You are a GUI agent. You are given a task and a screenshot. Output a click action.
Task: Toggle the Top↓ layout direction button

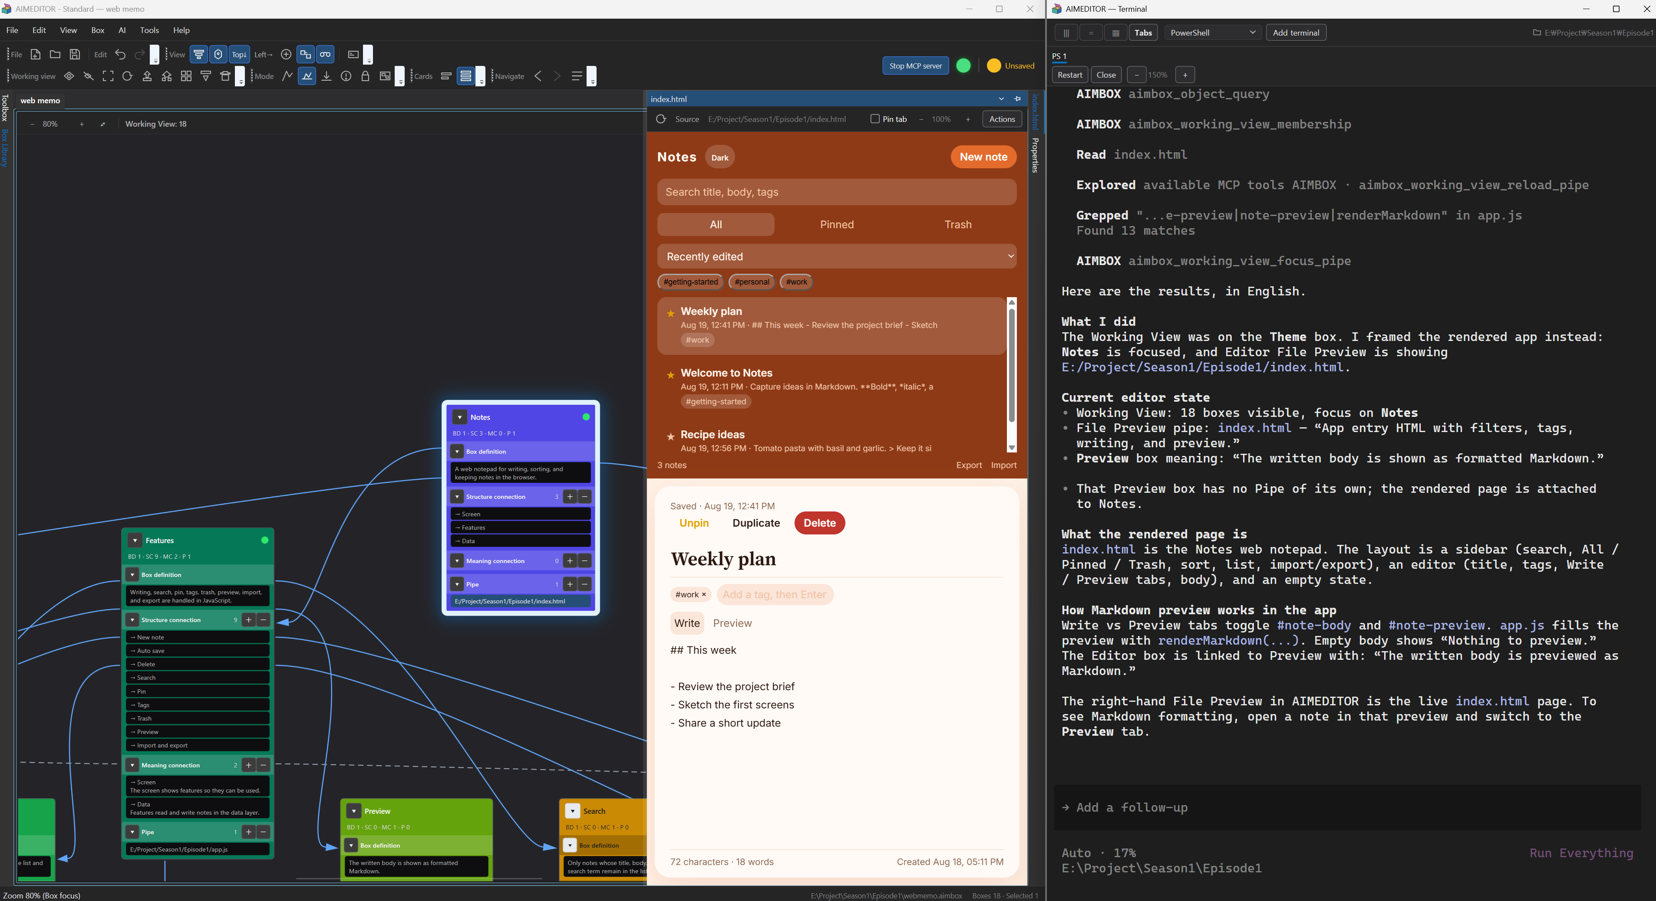coord(239,55)
